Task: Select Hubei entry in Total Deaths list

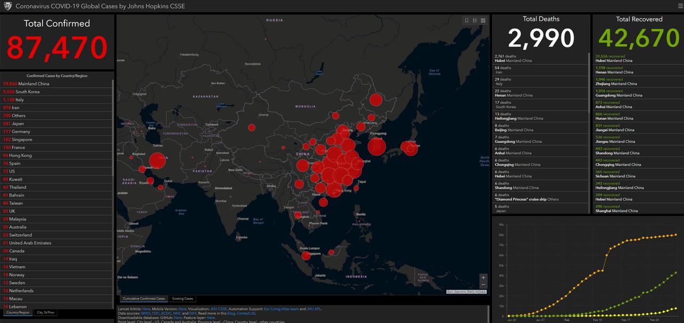Action: [x=513, y=58]
